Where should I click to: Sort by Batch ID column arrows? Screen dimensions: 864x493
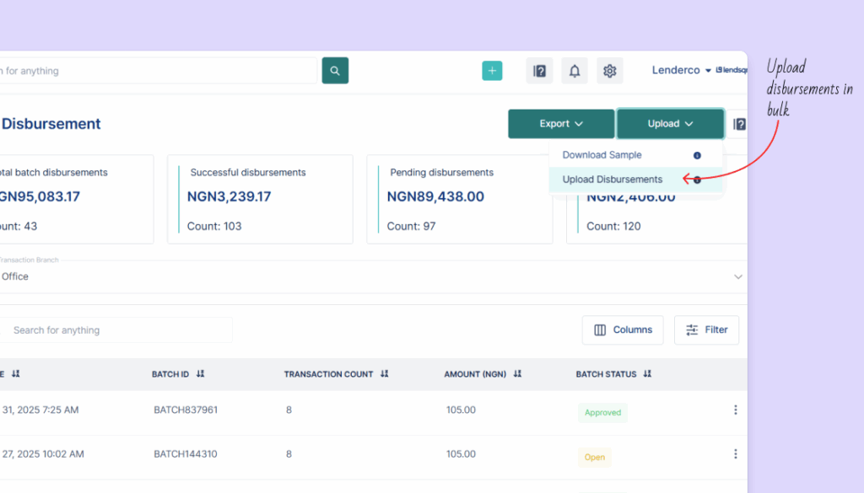tap(200, 374)
